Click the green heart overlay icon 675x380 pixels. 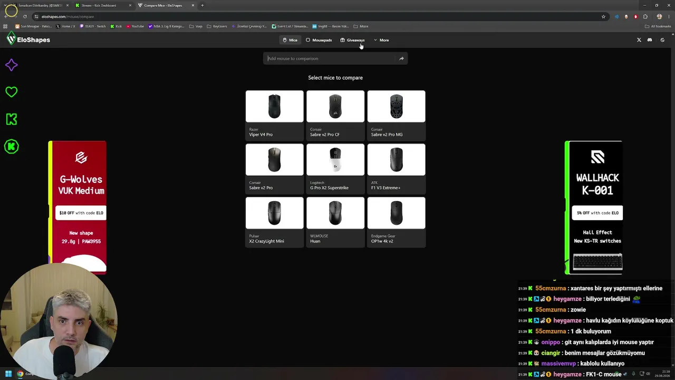tap(11, 92)
